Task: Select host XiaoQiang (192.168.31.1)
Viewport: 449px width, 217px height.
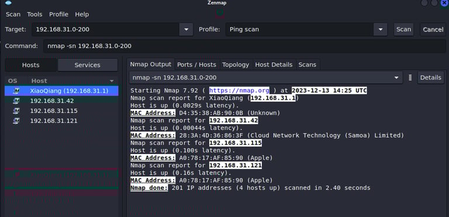Action: click(61, 91)
